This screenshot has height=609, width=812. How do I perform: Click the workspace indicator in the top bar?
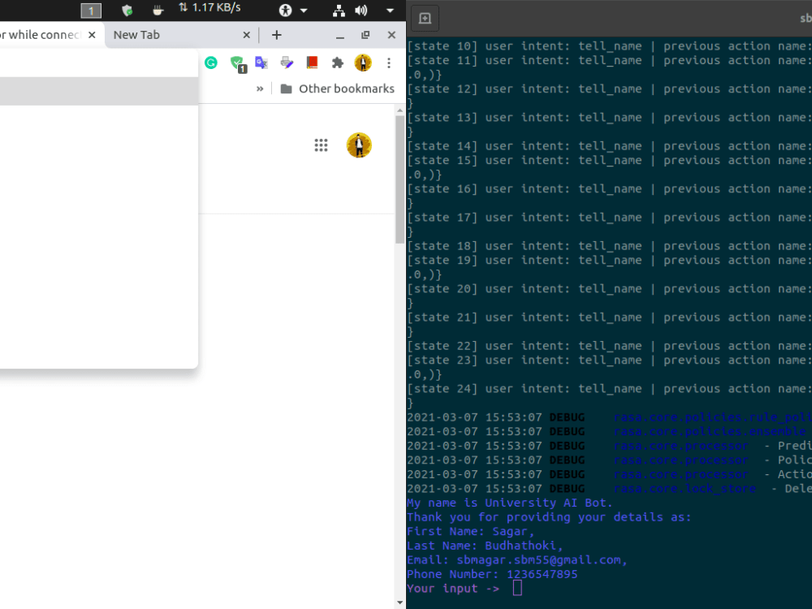click(x=90, y=11)
